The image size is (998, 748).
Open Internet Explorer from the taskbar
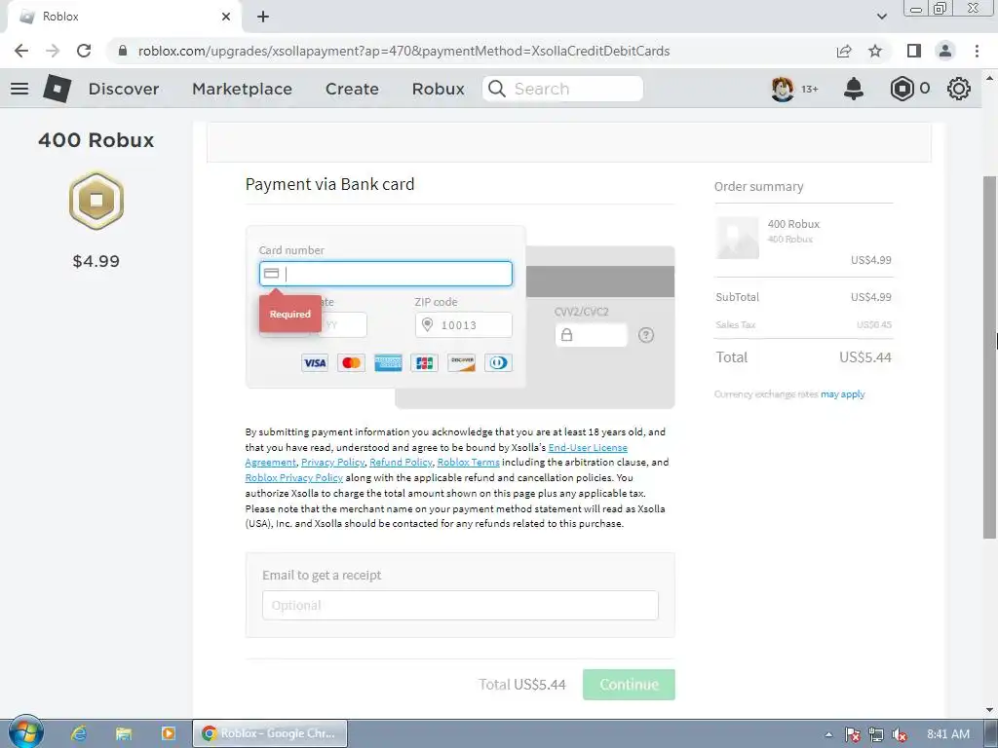[79, 733]
